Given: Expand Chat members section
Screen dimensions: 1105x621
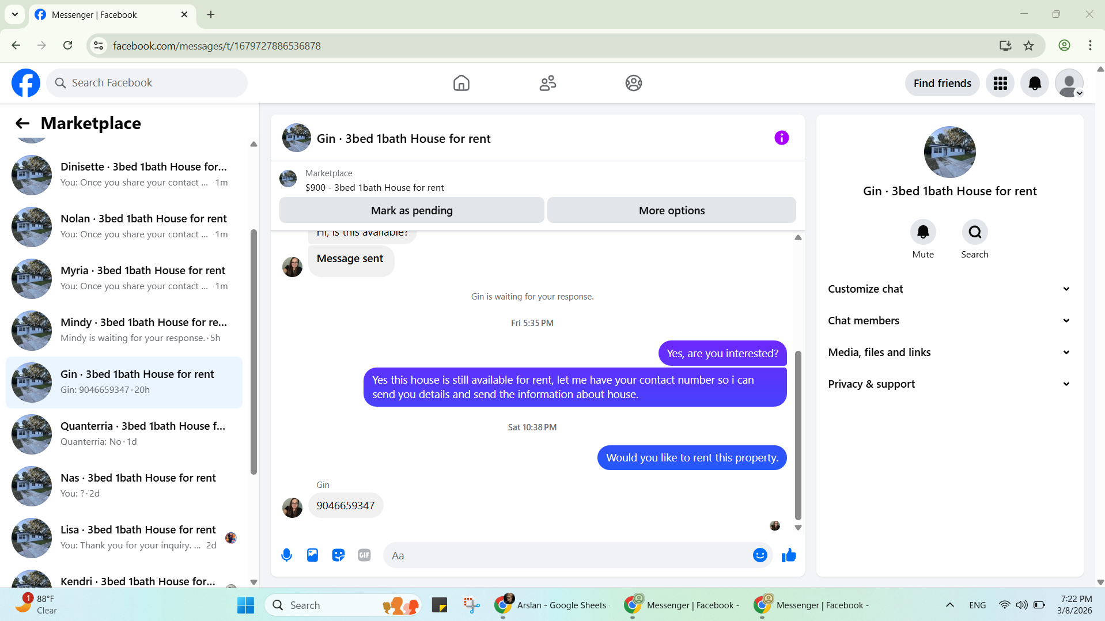Looking at the screenshot, I should point(949,321).
